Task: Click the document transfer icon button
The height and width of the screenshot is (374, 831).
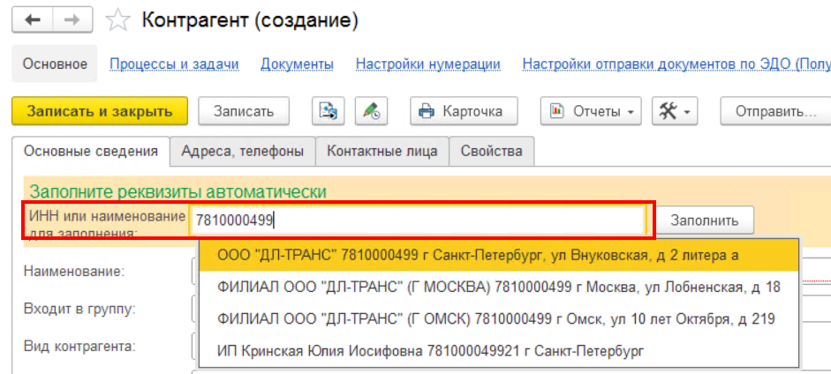Action: click(x=328, y=111)
